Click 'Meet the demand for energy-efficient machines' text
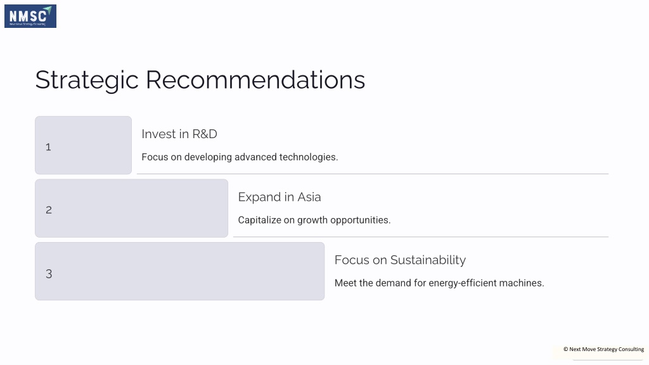This screenshot has height=365, width=649. point(439,283)
